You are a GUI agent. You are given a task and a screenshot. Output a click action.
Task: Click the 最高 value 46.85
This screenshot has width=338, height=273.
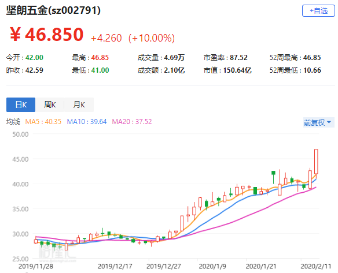point(100,58)
